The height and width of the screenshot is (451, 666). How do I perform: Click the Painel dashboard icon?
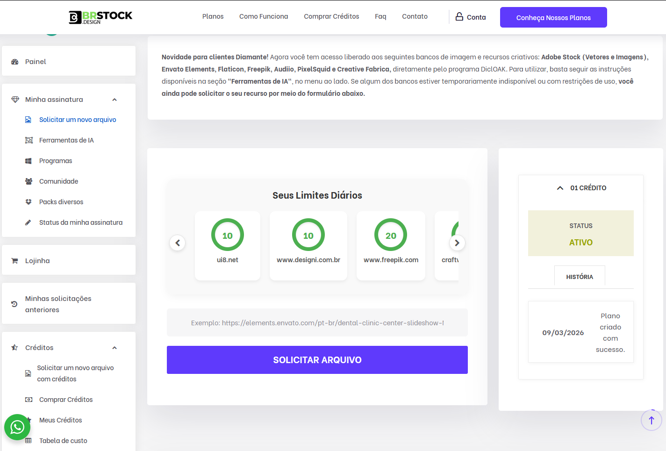[15, 62]
